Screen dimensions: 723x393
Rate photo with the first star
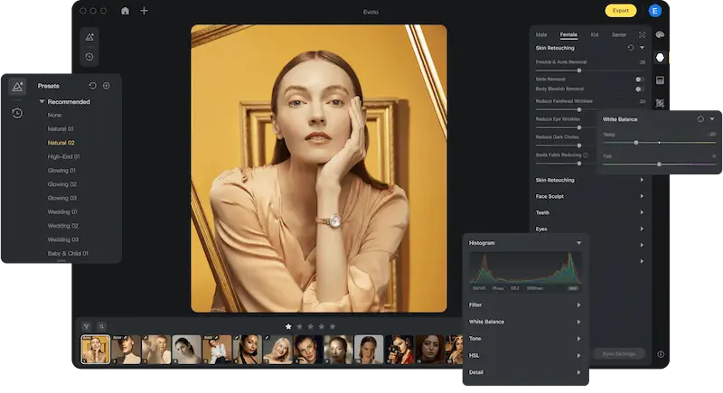tap(288, 326)
